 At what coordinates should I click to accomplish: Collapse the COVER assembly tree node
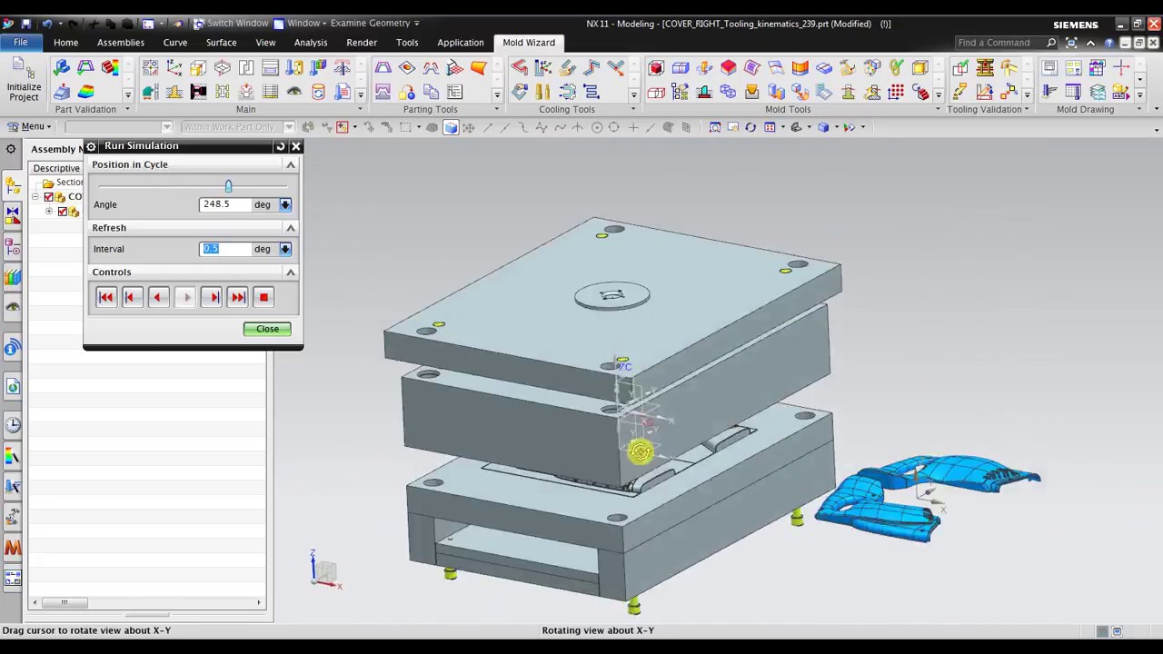pos(35,197)
